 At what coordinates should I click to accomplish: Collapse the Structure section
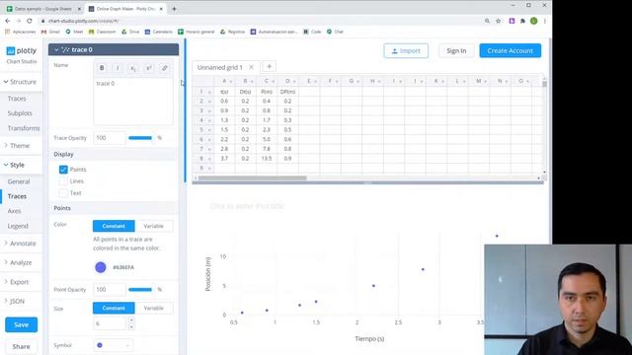(x=21, y=82)
